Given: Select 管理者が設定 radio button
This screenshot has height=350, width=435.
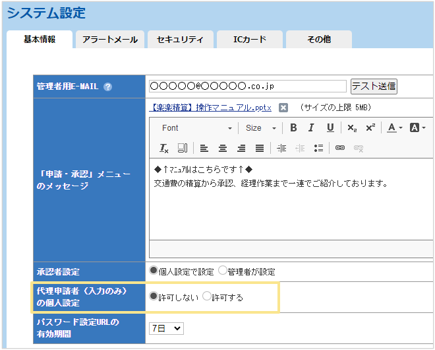Looking at the screenshot, I should pyautogui.click(x=222, y=271).
